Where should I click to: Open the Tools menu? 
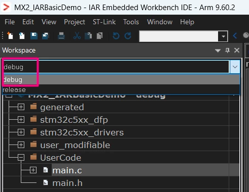(x=131, y=22)
